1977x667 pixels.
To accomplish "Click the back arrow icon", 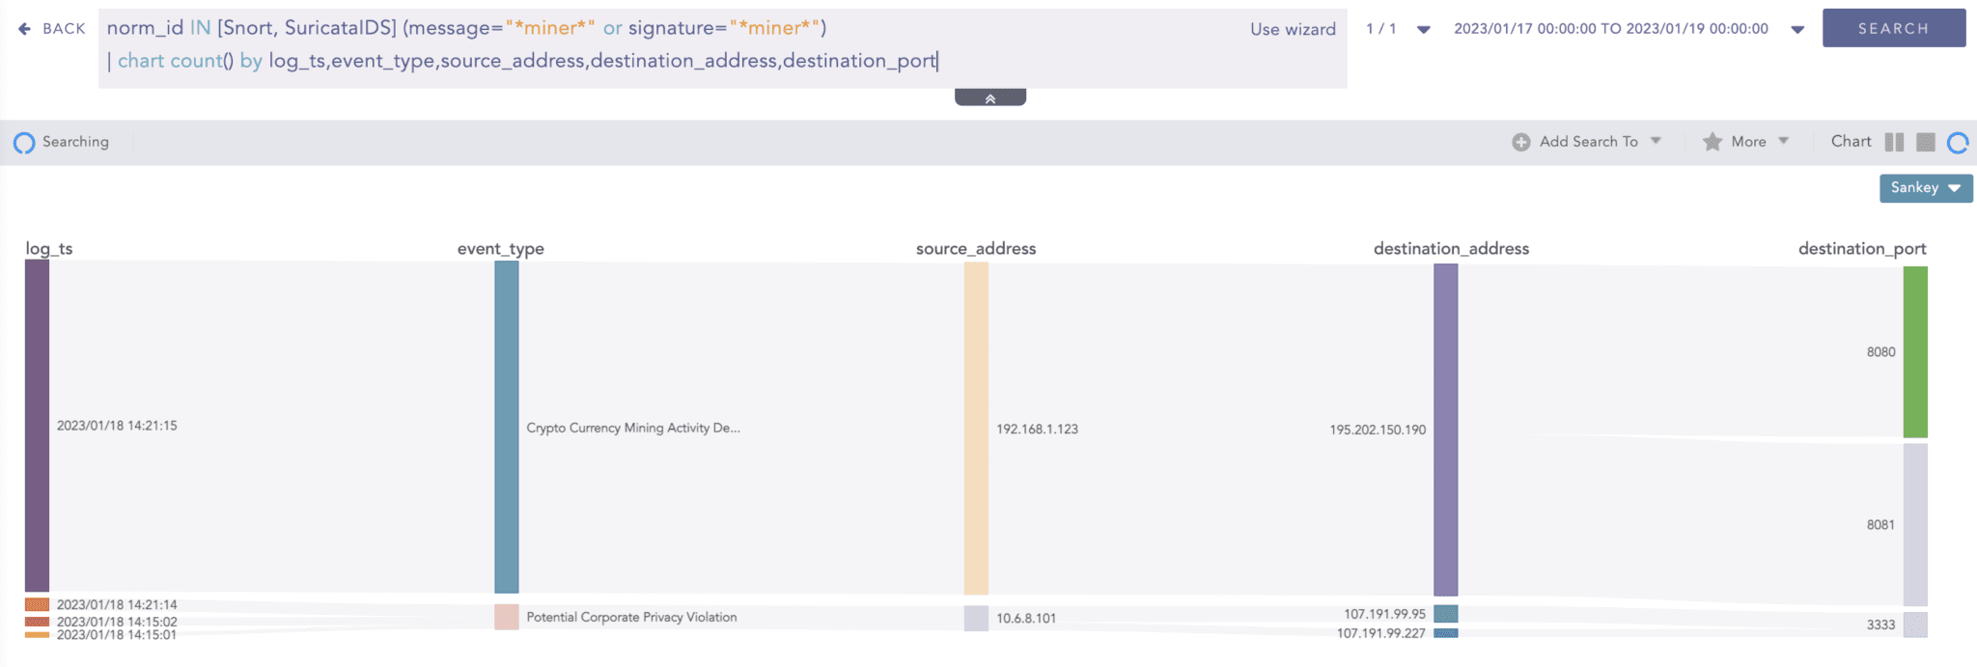I will click(25, 29).
